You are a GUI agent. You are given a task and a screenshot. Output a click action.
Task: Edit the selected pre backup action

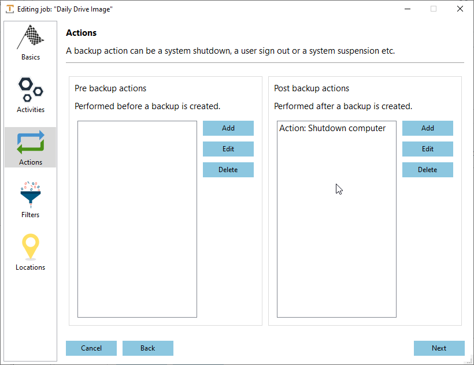(x=228, y=149)
